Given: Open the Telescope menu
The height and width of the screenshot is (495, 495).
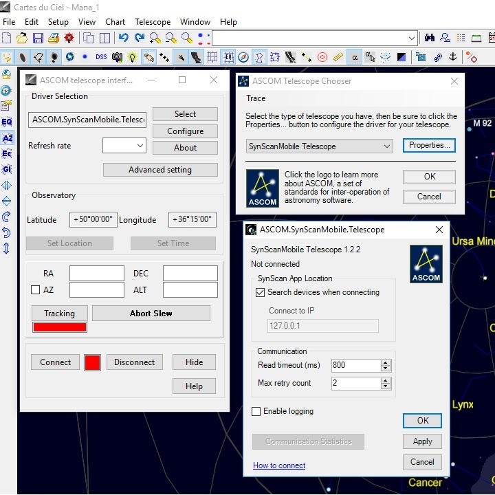Looking at the screenshot, I should pyautogui.click(x=153, y=22).
